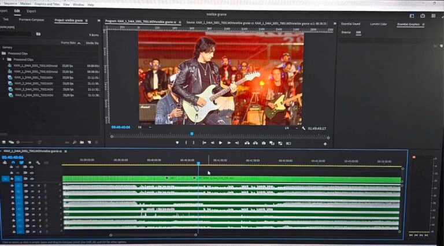The height and width of the screenshot is (246, 444).
Task: Open the Fit zoom level dropdown
Action: (145, 127)
